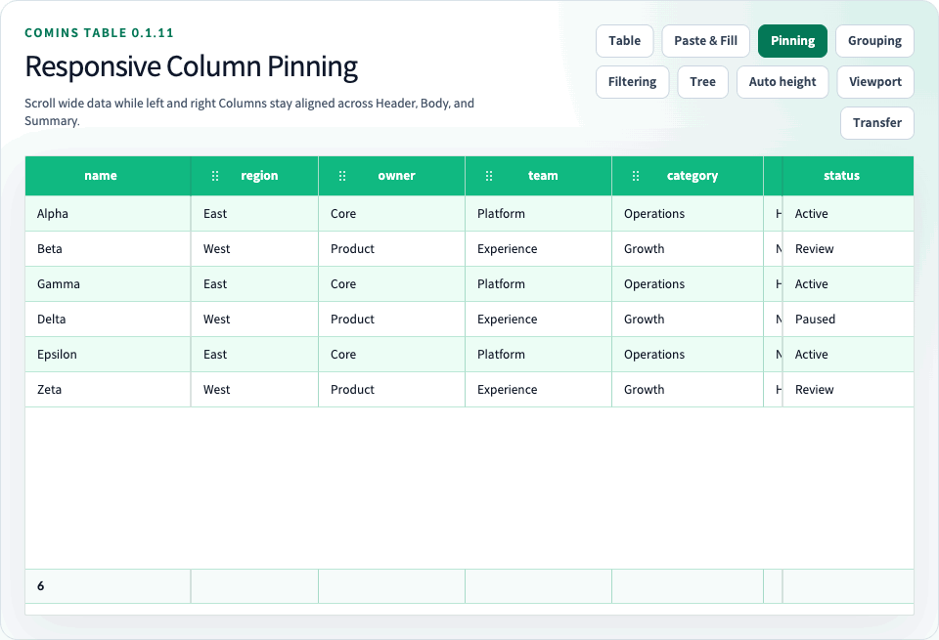Click East region in Alpha row
This screenshot has height=640, width=939.
pos(254,214)
